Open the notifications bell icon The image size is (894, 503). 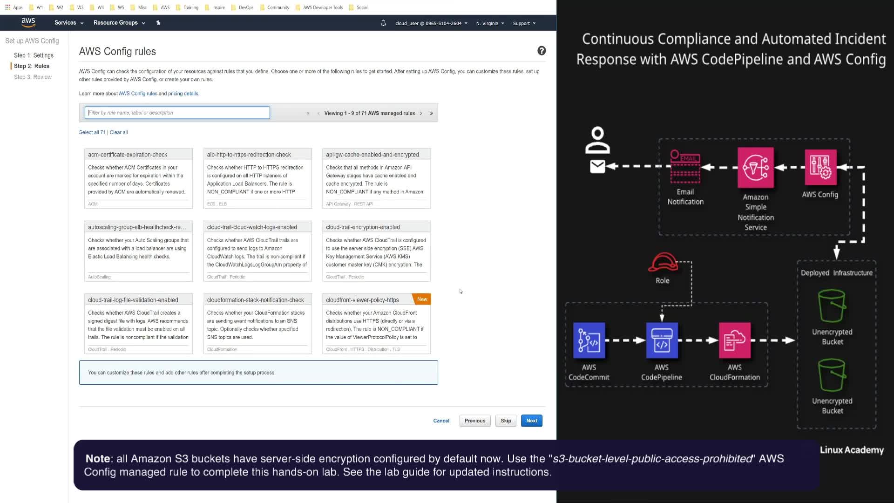(x=383, y=23)
